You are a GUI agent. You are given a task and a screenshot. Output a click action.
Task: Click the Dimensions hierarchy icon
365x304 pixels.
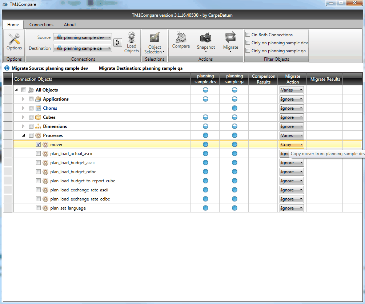tap(38, 126)
